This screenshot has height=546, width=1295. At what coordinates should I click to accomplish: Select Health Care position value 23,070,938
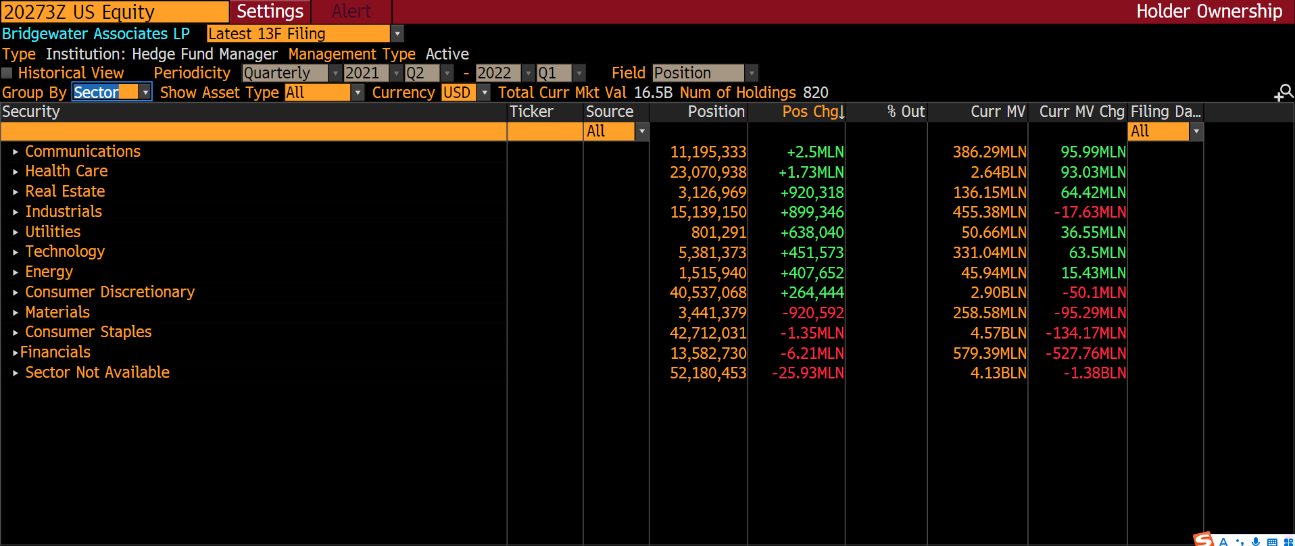tap(708, 172)
